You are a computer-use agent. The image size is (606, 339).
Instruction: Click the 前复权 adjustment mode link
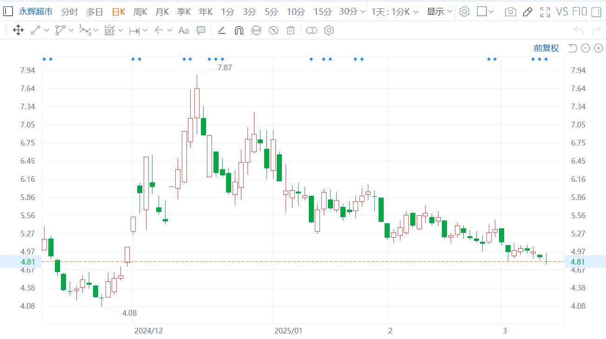point(546,48)
